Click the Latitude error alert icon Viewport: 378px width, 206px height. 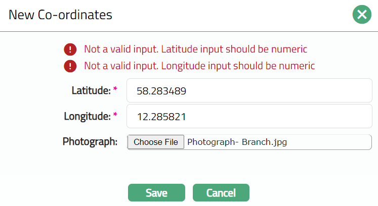pyautogui.click(x=70, y=49)
